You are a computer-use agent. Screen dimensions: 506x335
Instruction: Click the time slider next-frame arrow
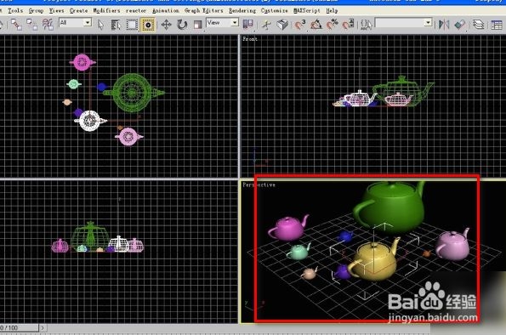(x=43, y=327)
